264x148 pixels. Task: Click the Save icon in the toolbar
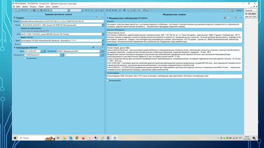coord(18,10)
